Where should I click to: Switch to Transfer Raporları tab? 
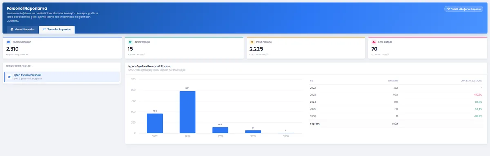click(57, 29)
